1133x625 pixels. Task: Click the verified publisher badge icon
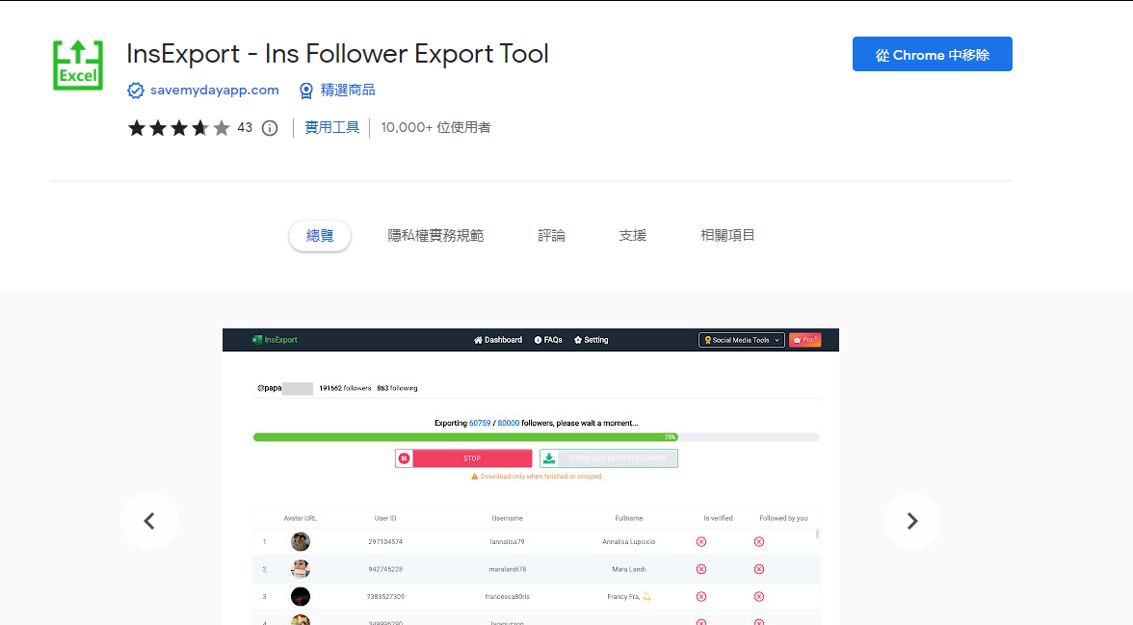[x=135, y=91]
